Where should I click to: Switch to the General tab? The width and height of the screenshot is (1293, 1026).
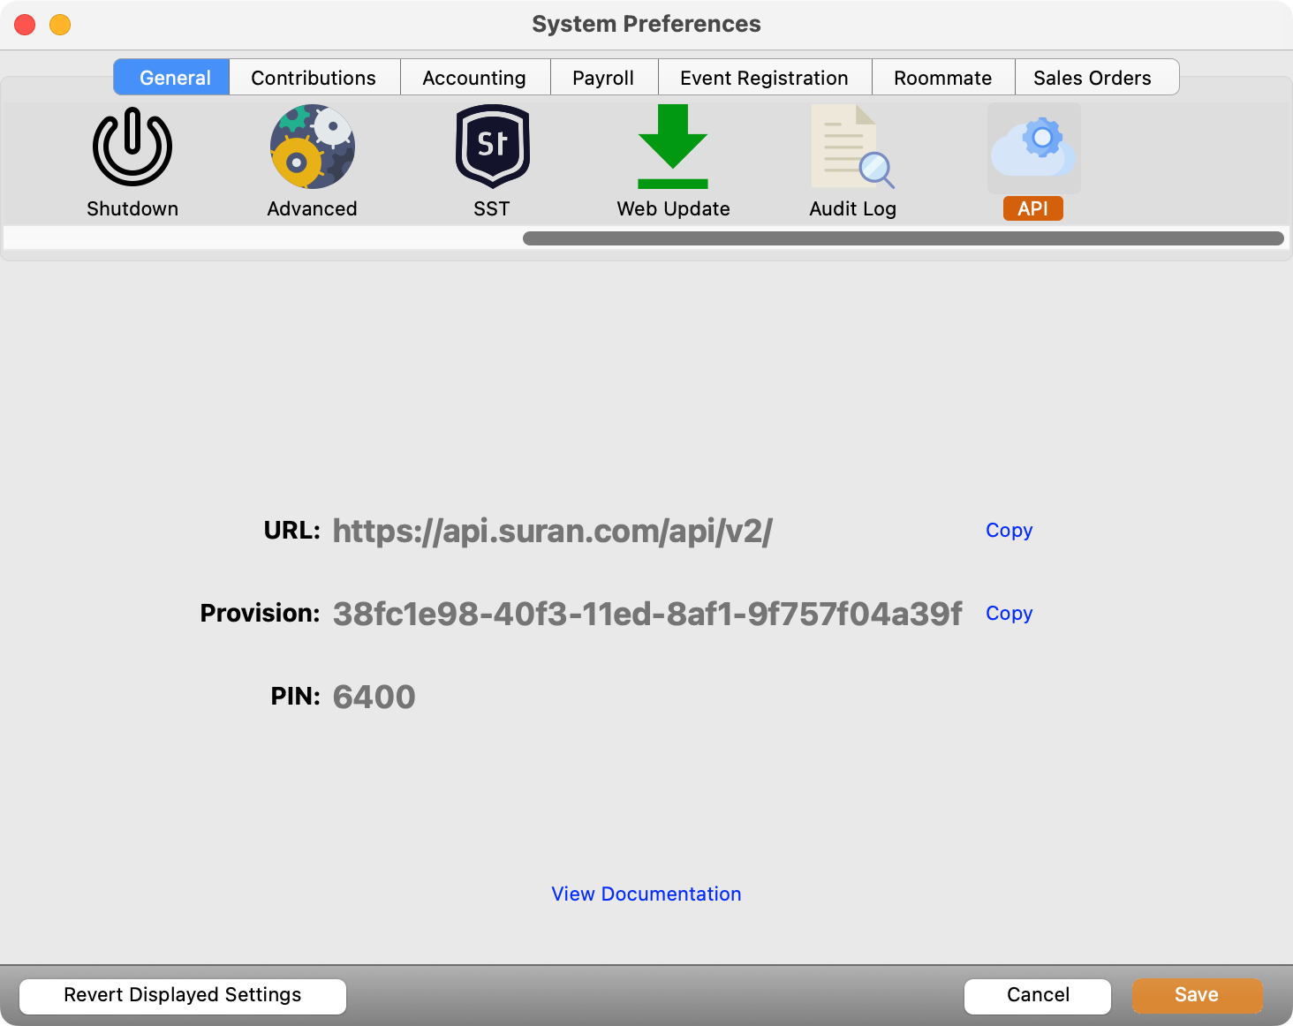(x=174, y=78)
